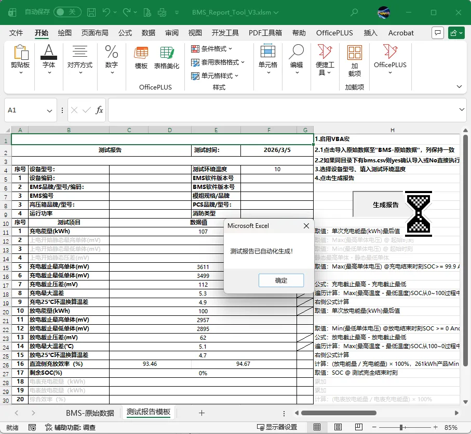This screenshot has width=471, height=434.
Task: Switch to the BMS-原始数据 sheet tab
Action: tap(90, 413)
